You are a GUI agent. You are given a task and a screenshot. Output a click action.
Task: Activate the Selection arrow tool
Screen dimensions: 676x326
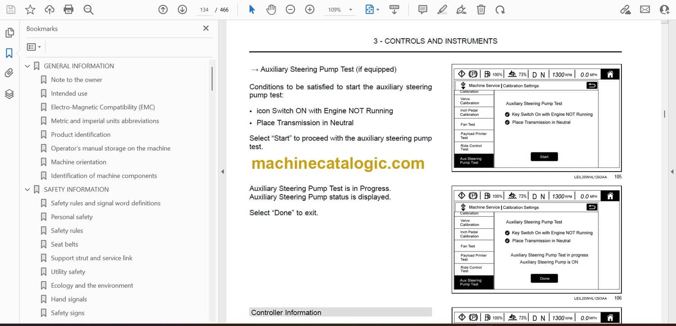click(252, 9)
